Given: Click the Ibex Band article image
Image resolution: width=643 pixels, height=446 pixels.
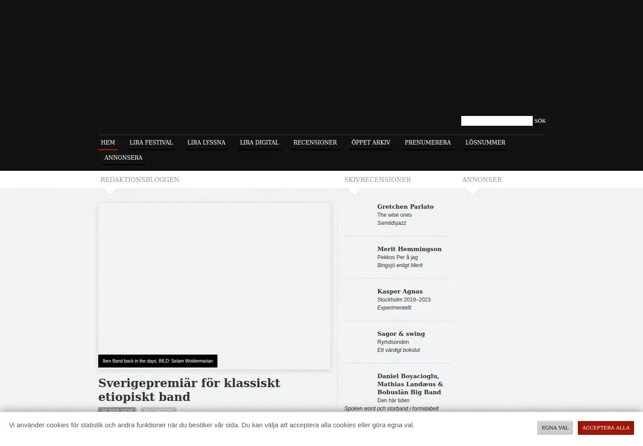Looking at the screenshot, I should pos(214,286).
